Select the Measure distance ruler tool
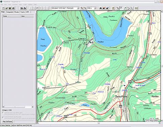The image size is (163, 127). pyautogui.click(x=136, y=8)
